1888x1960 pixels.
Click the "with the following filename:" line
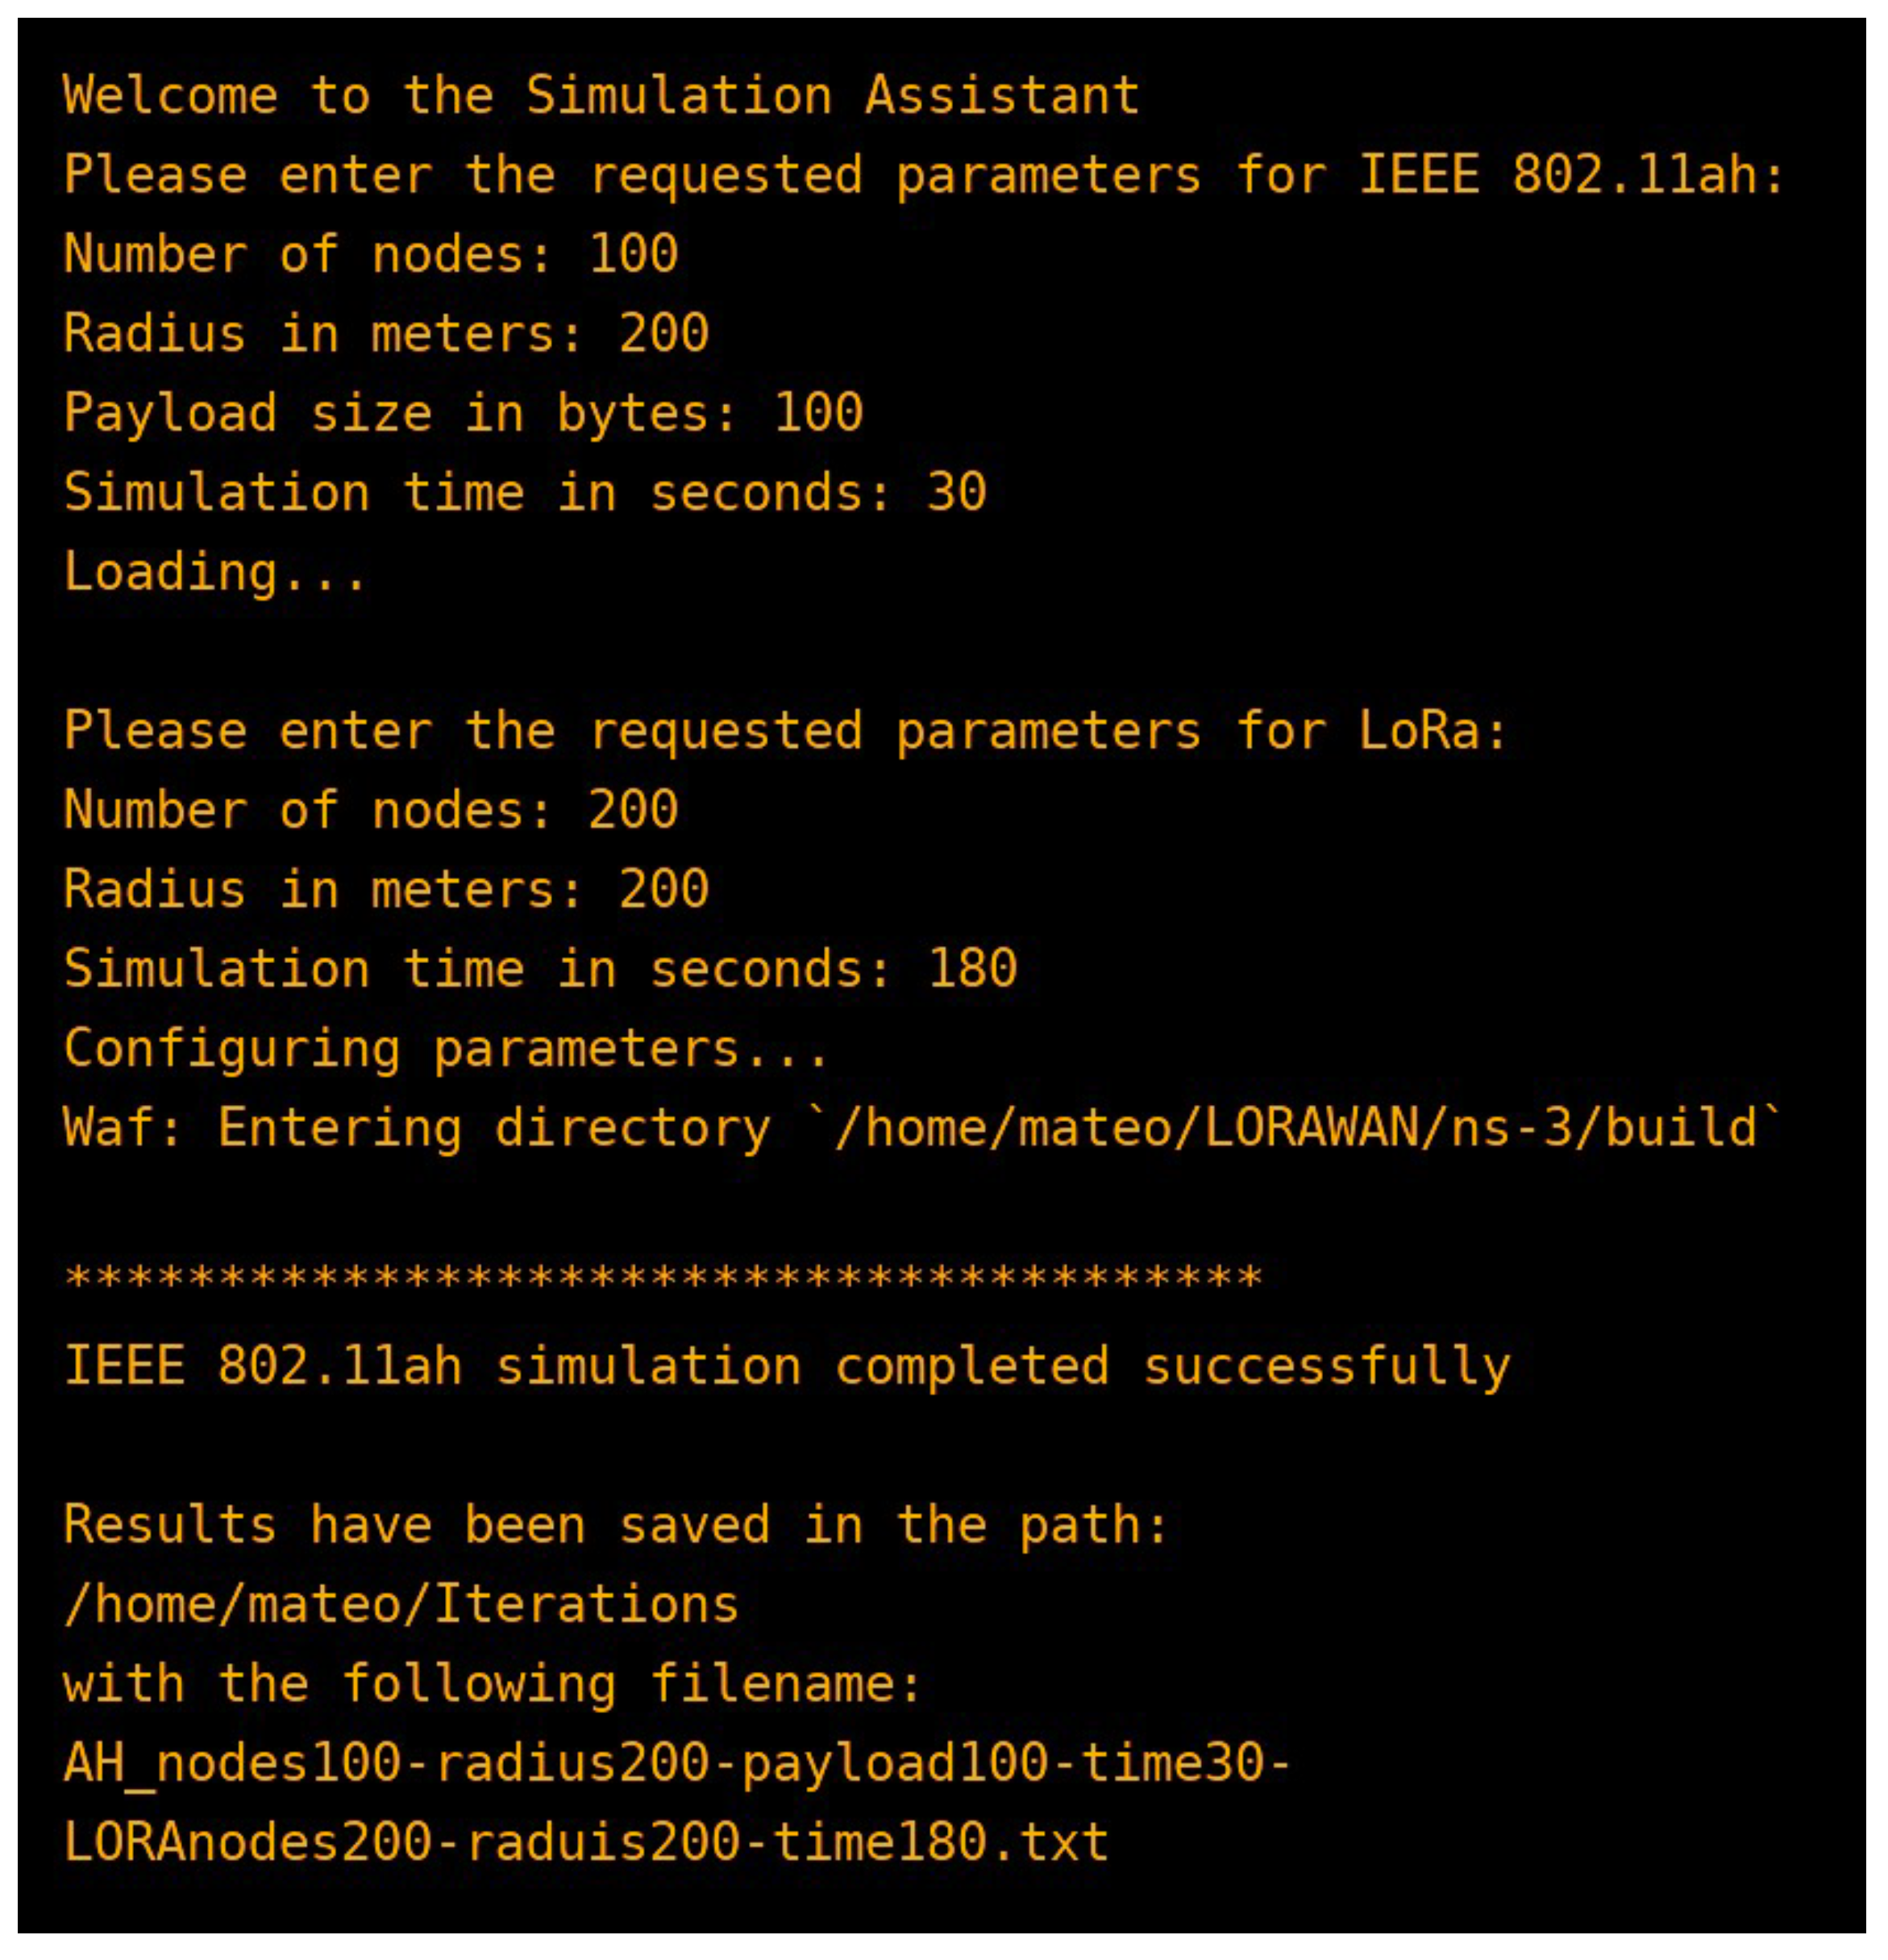(x=493, y=1686)
